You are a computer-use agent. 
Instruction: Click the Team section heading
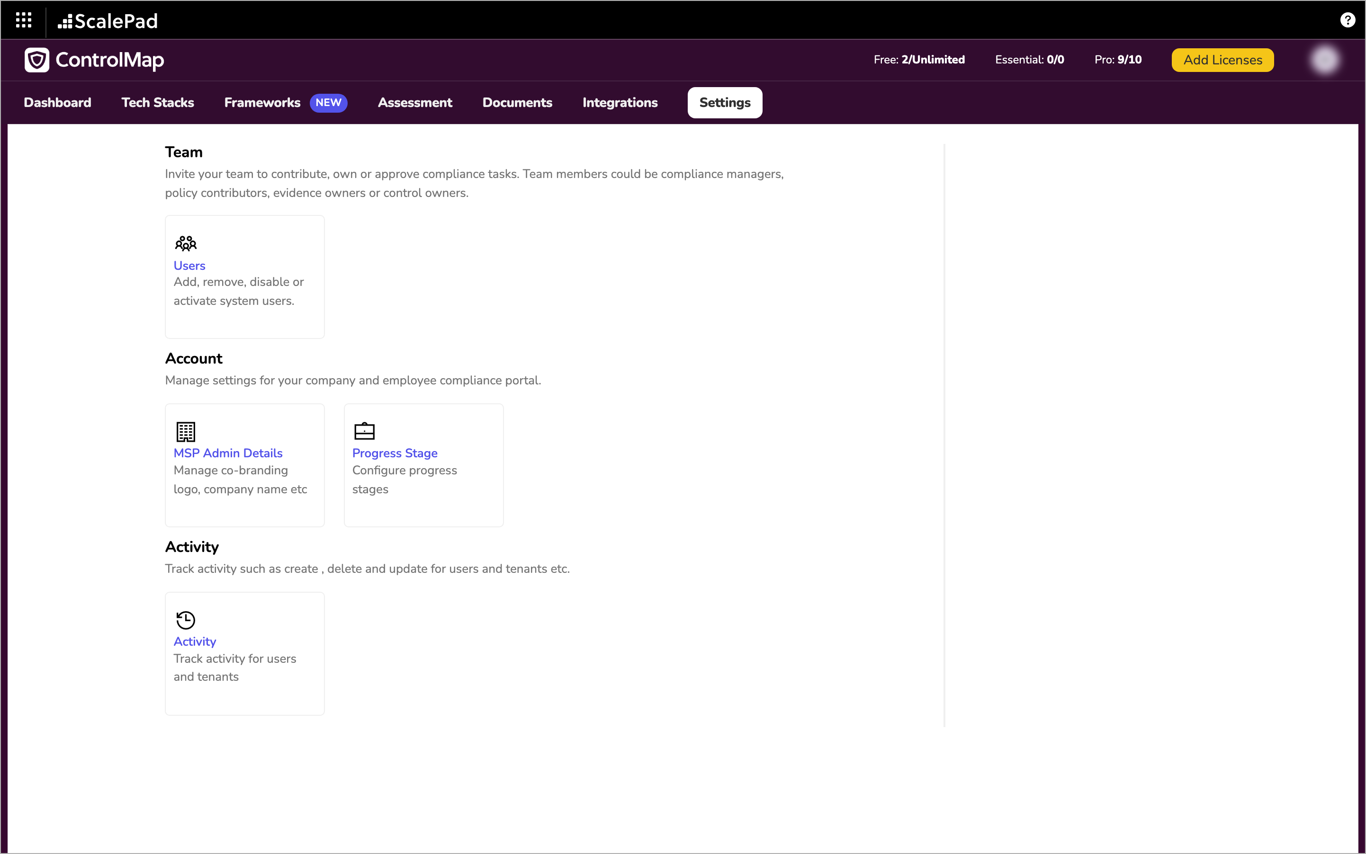click(x=184, y=152)
